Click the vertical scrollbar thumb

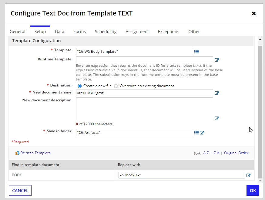click(x=260, y=112)
